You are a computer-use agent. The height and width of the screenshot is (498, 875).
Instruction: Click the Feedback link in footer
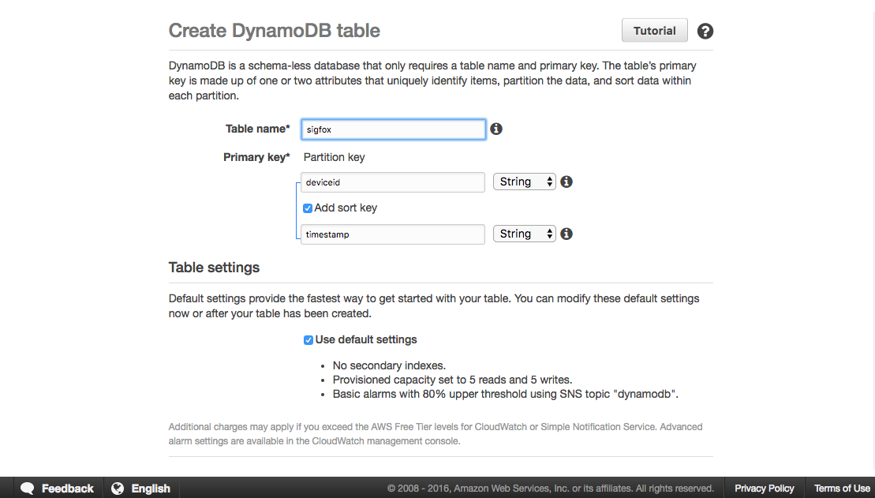[x=68, y=489]
